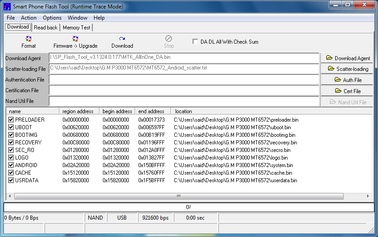Screen dimensions: 378x237
Task: Click the left scroll arrow of partition list
Action: point(10,196)
